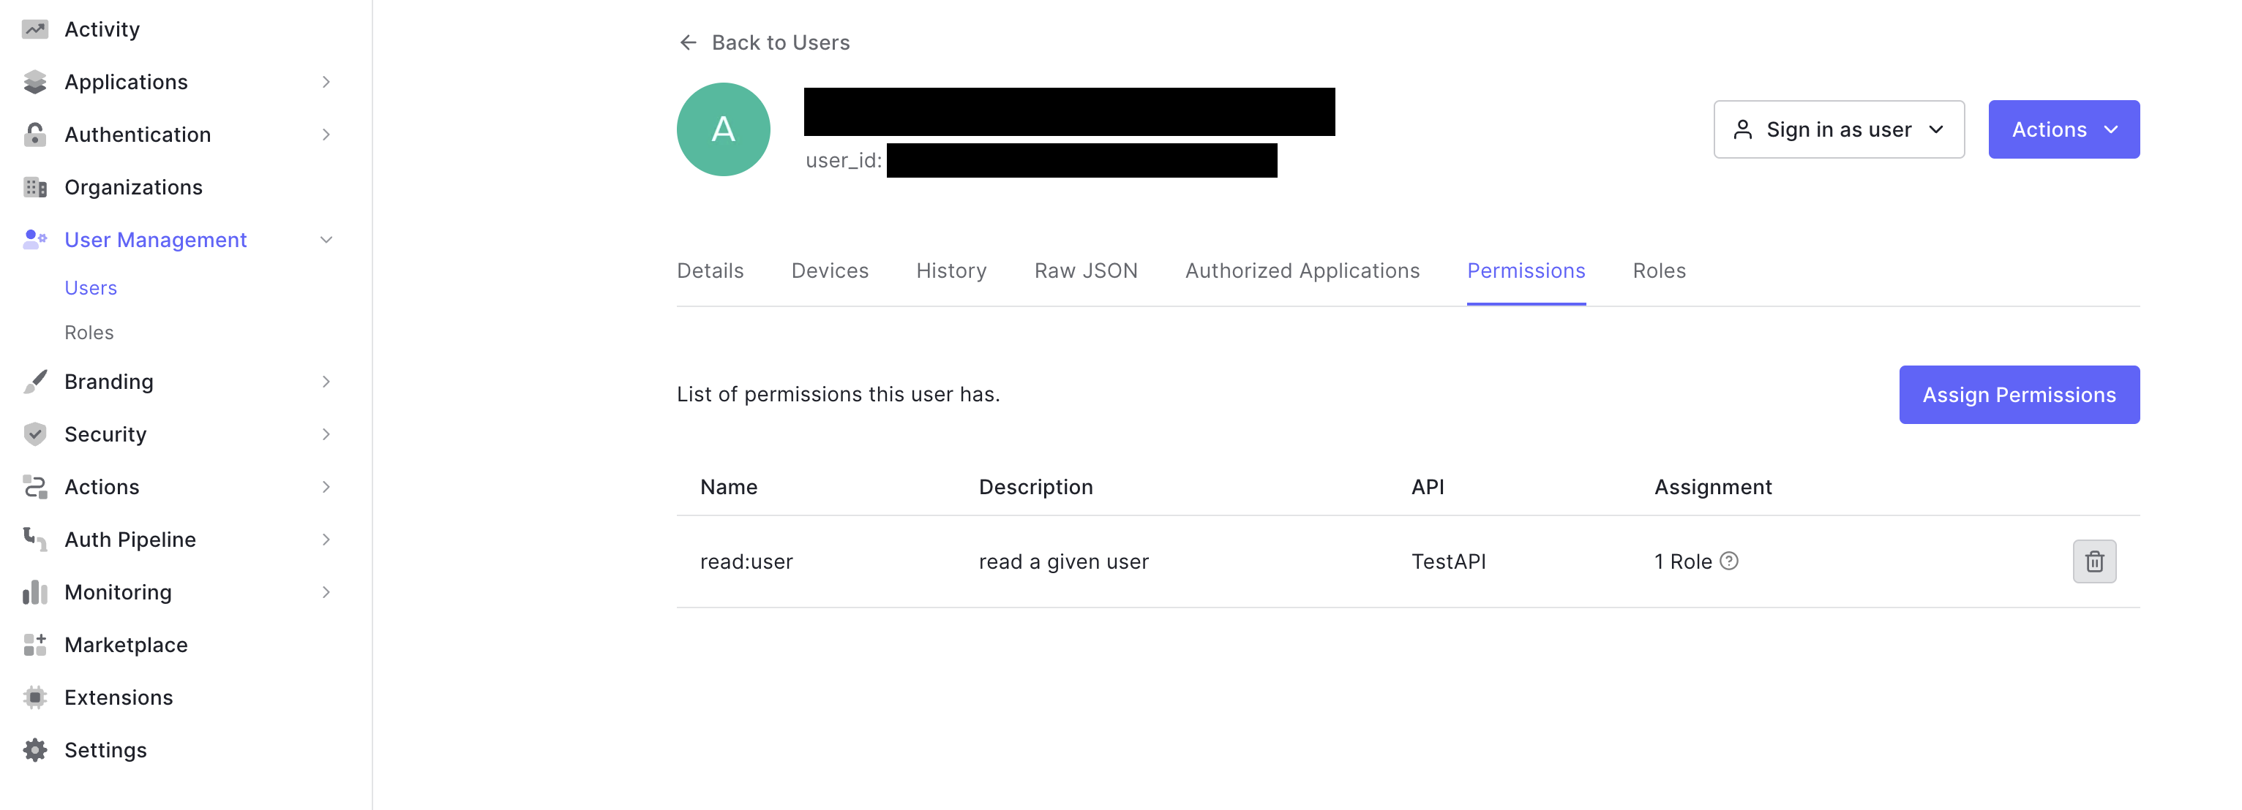
Task: Click the Activity icon in sidebar
Action: click(x=34, y=29)
